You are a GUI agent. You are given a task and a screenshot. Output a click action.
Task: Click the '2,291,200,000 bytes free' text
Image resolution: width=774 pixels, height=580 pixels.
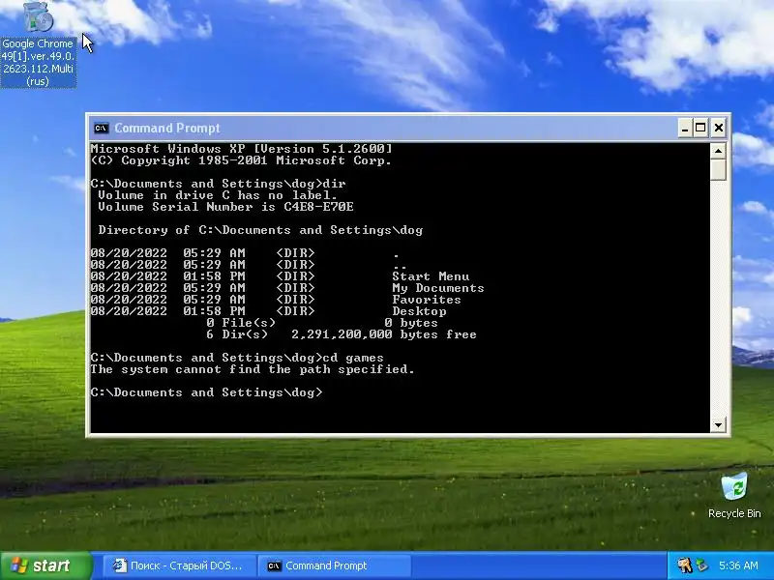tap(383, 334)
